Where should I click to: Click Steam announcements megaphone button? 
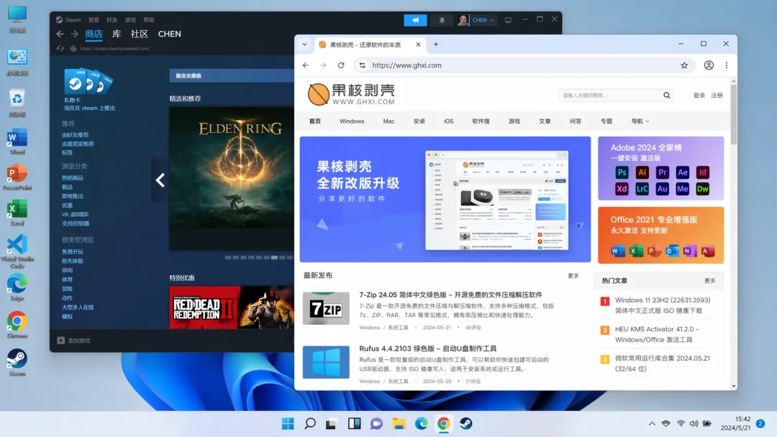click(415, 20)
